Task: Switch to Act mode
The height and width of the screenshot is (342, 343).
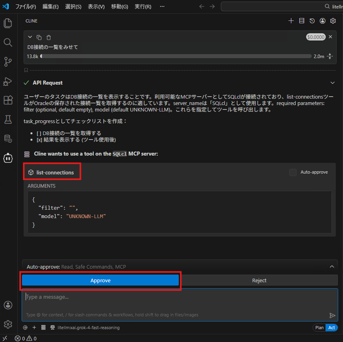Action: [331, 328]
